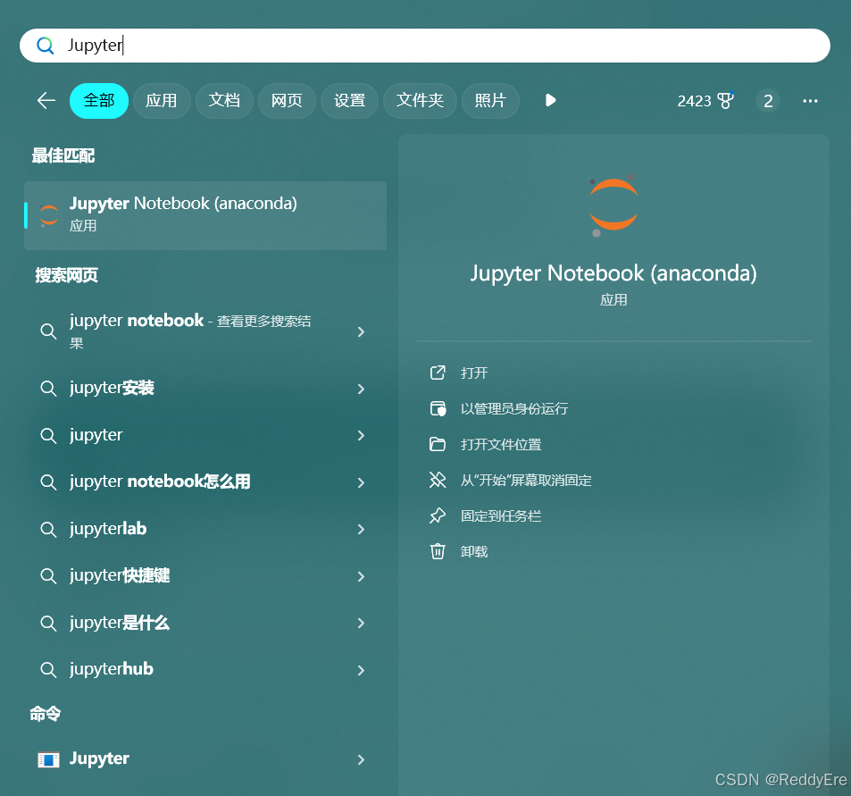Click magnifier icon beside jupyterlab
Viewport: 851px width, 796px height.
[x=48, y=530]
